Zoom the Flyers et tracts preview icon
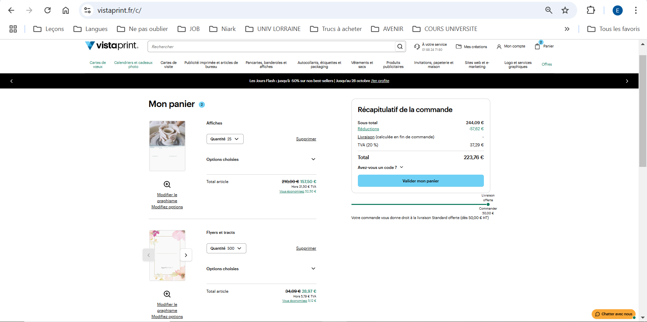647x322 pixels. pyautogui.click(x=167, y=294)
